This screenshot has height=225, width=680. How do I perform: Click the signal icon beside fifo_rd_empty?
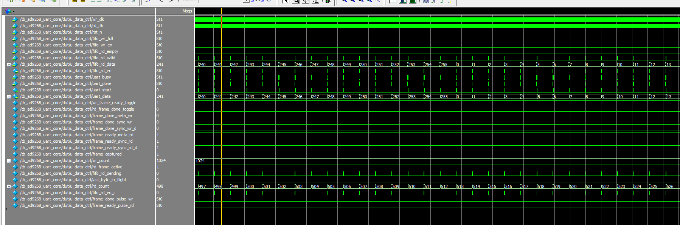point(15,51)
